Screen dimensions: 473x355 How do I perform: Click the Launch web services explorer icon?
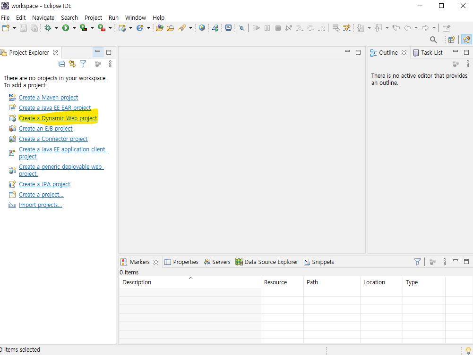215,28
